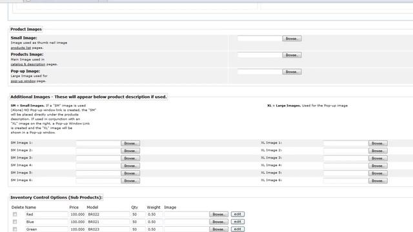The width and height of the screenshot is (413, 232).
Task: Click Browse button for Small Image
Action: tap(292, 39)
